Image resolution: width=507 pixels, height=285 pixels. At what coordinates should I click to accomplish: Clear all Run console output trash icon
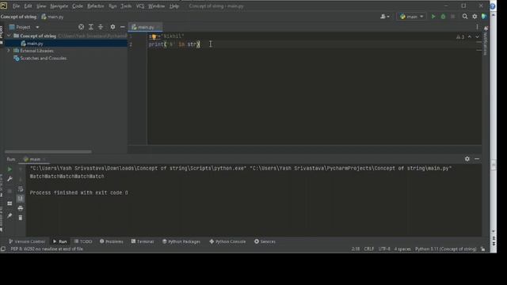[21, 218]
